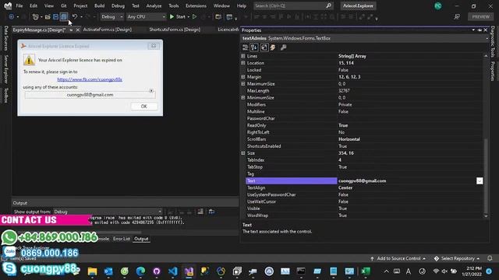Open the File menu
This screenshot has width=499, height=280.
19,5
